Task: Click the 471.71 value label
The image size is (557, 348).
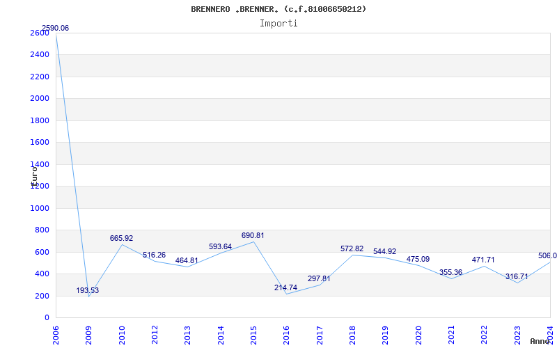Action: tap(483, 260)
